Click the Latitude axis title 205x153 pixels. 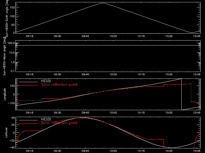[6, 132]
